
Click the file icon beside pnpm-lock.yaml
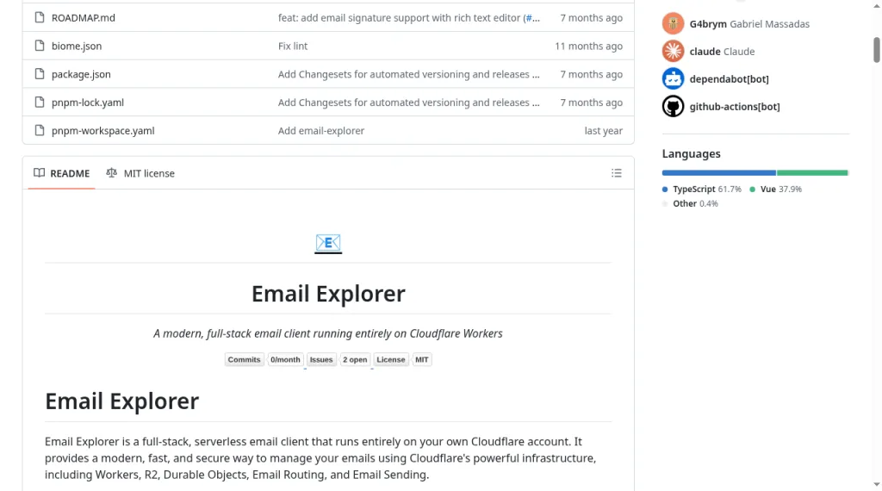40,102
